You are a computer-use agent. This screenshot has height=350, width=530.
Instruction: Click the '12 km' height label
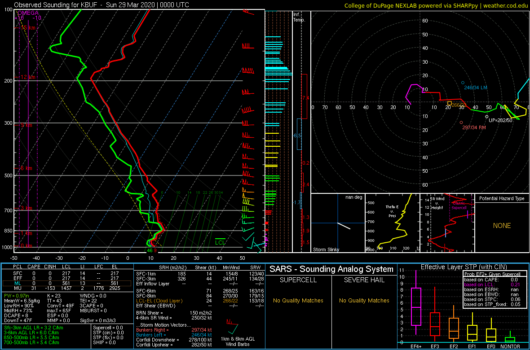click(28, 77)
